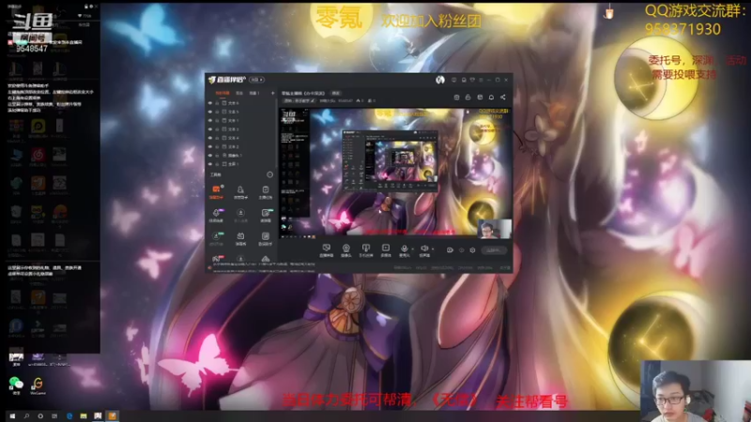Click the webcam thumbnail inside the preview
The height and width of the screenshot is (422, 751).
[x=495, y=228]
